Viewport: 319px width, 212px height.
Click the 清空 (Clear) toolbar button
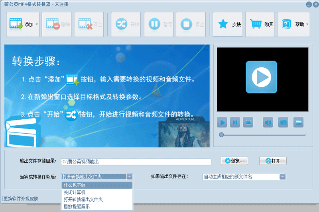tap(89, 24)
